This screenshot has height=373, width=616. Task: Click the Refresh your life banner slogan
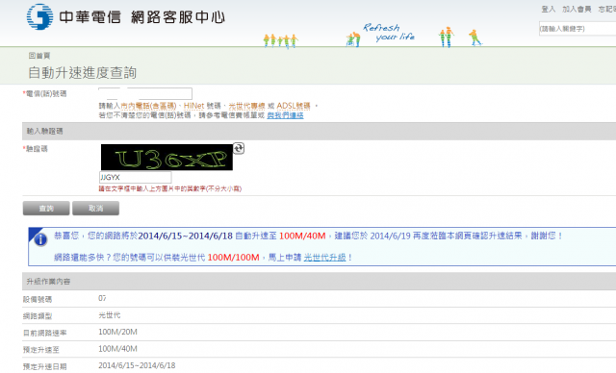[389, 32]
